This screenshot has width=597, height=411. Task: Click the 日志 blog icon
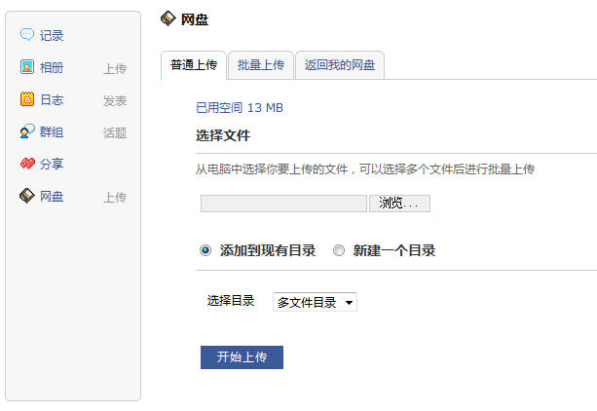[27, 99]
